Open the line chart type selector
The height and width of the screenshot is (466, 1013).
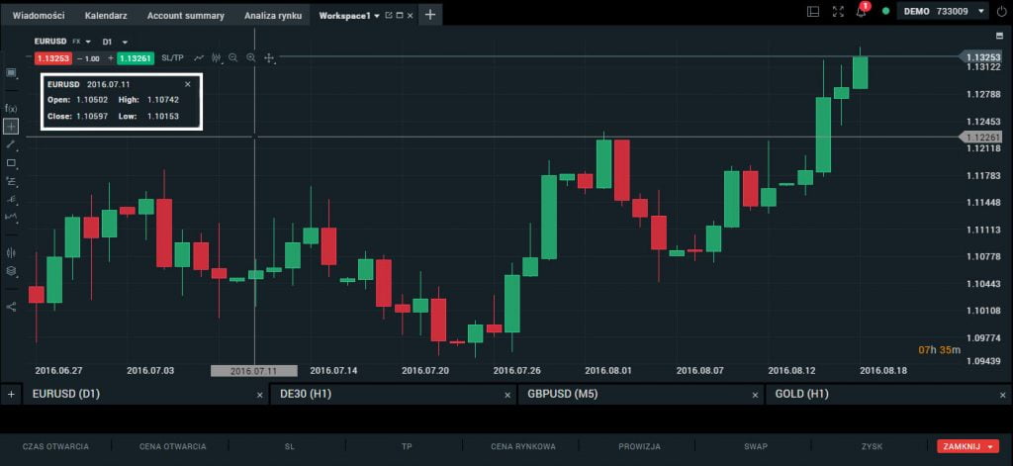click(199, 58)
